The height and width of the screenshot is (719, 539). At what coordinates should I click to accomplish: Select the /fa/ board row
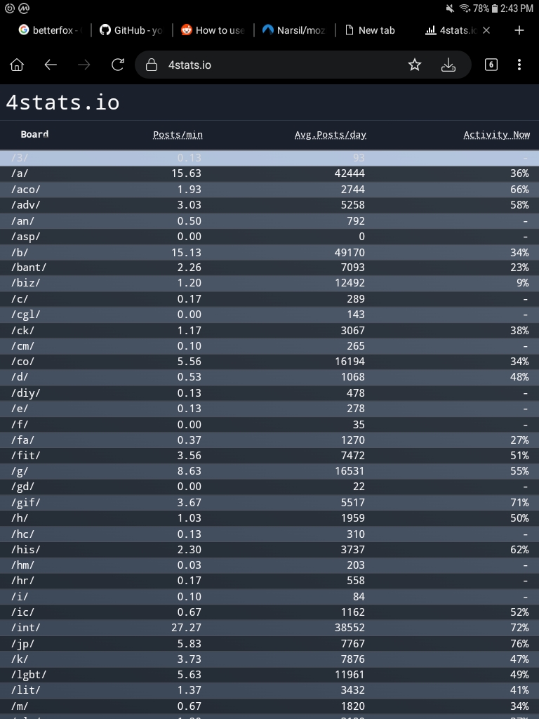[x=269, y=440]
